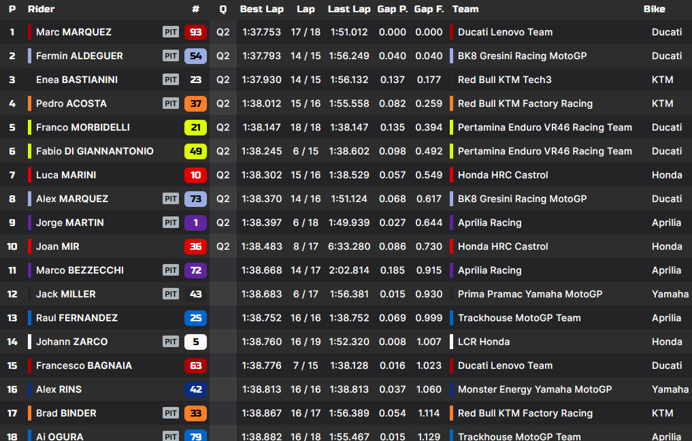Click PIT tag beside Fermin ALDEGUER

[x=171, y=56]
